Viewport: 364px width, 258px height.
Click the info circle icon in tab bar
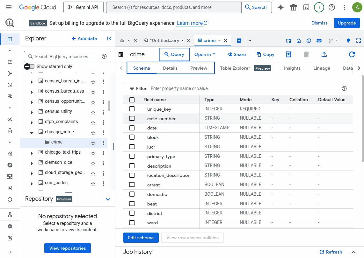tap(309, 41)
